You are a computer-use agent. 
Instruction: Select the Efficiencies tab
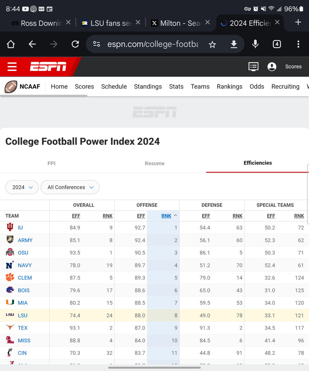(257, 163)
